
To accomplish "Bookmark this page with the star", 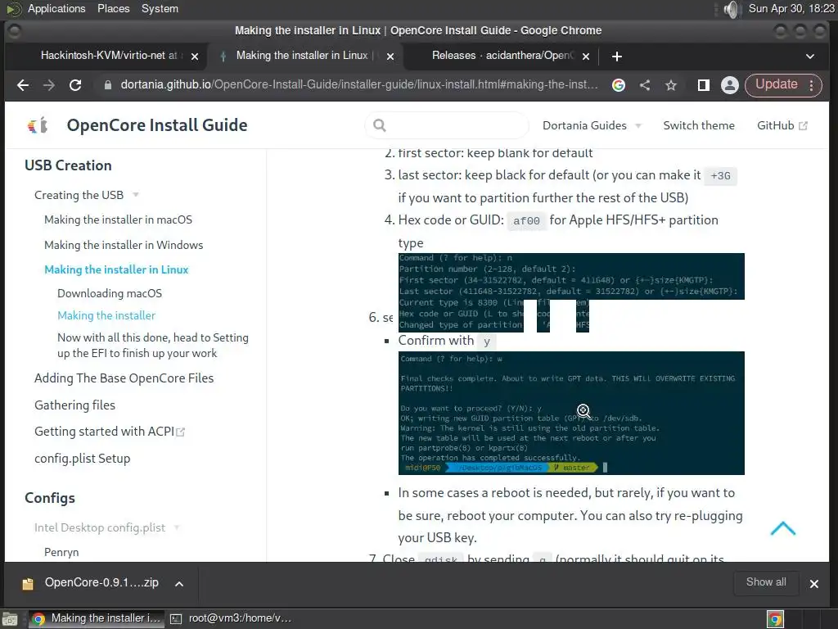I will pyautogui.click(x=671, y=85).
